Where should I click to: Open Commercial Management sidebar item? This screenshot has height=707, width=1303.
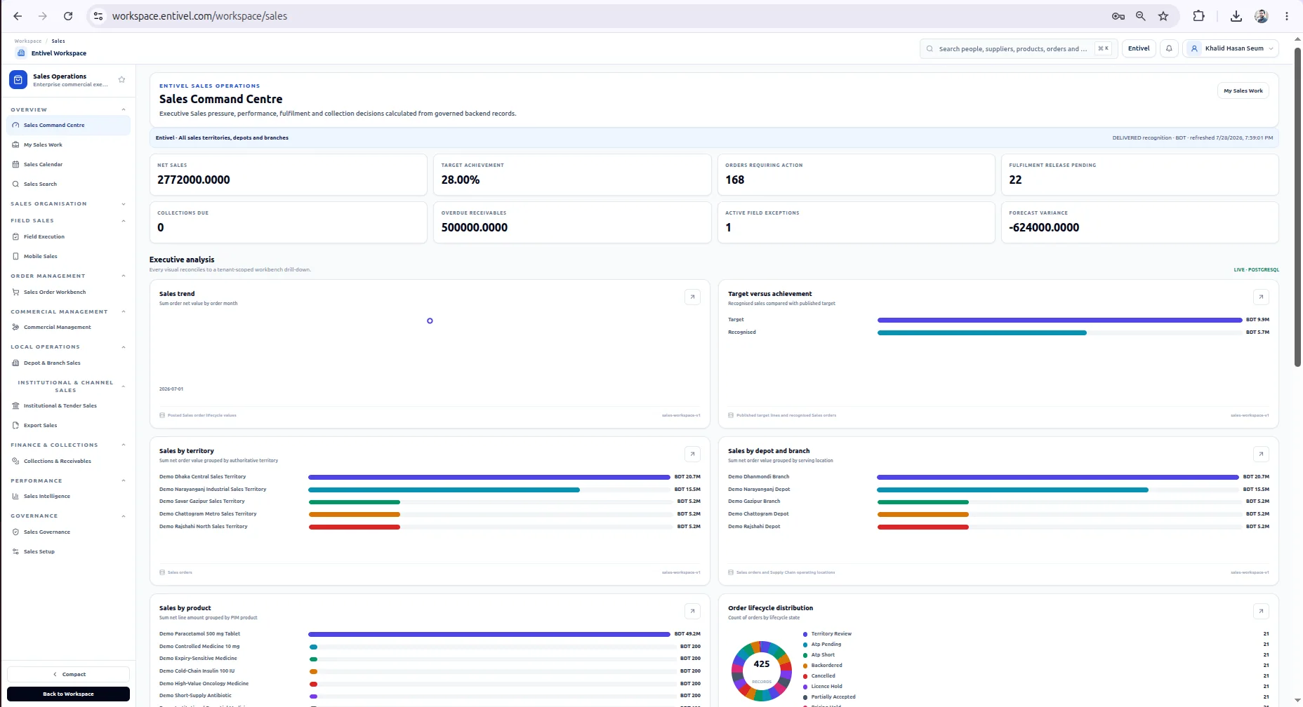tap(68, 327)
